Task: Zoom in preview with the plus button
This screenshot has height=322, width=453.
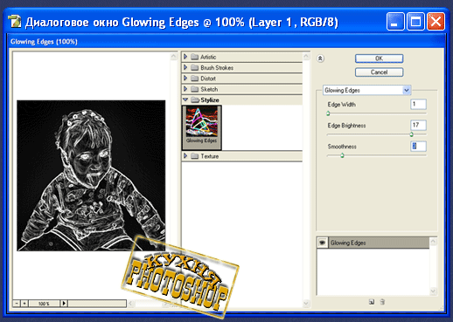Action: pyautogui.click(x=24, y=304)
